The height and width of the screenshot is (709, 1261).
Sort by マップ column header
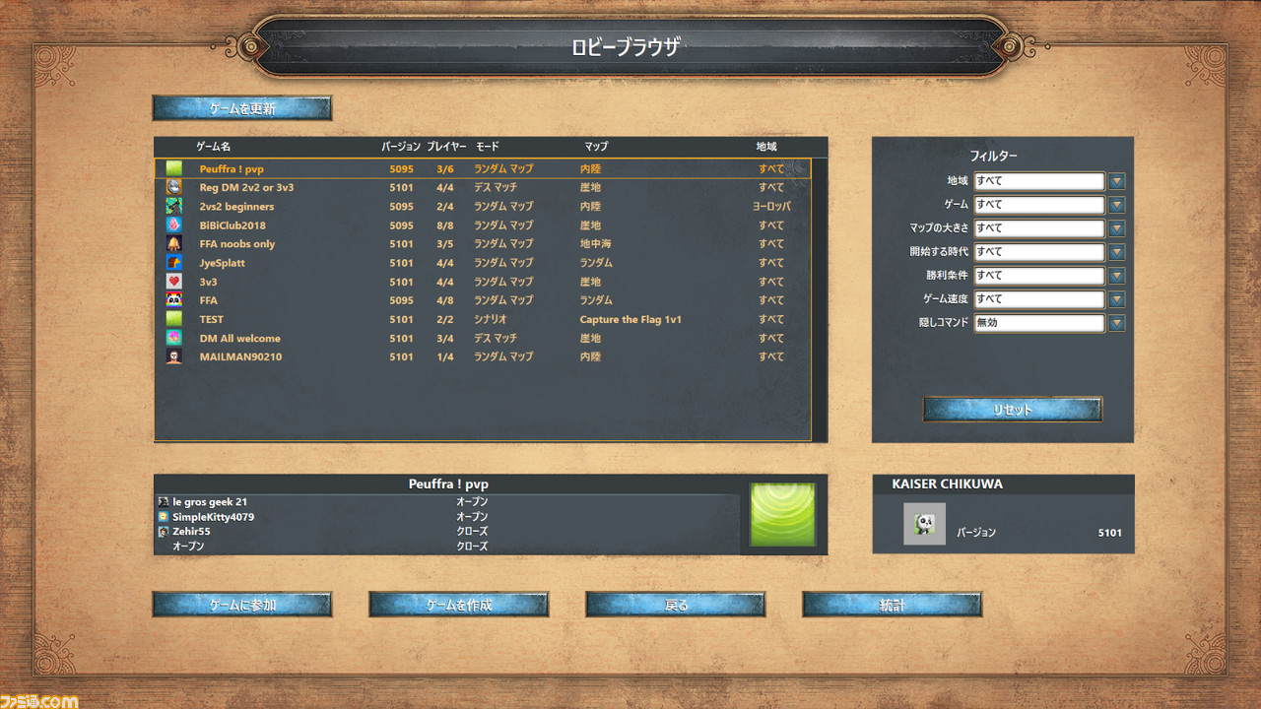coord(596,147)
